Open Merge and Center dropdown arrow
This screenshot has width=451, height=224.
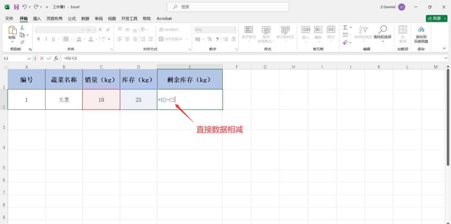tap(187, 39)
